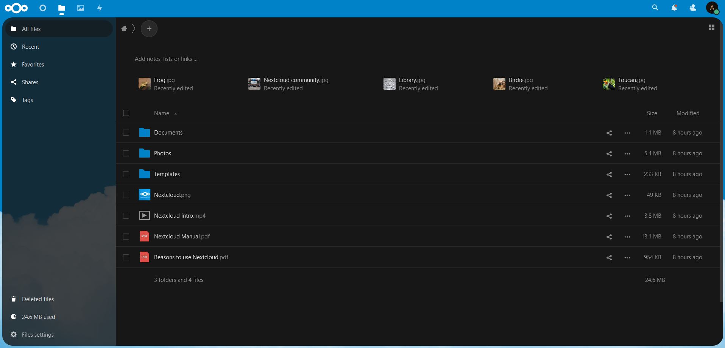Share Nextcloud intro.mp4 file
The height and width of the screenshot is (348, 725).
(x=609, y=216)
